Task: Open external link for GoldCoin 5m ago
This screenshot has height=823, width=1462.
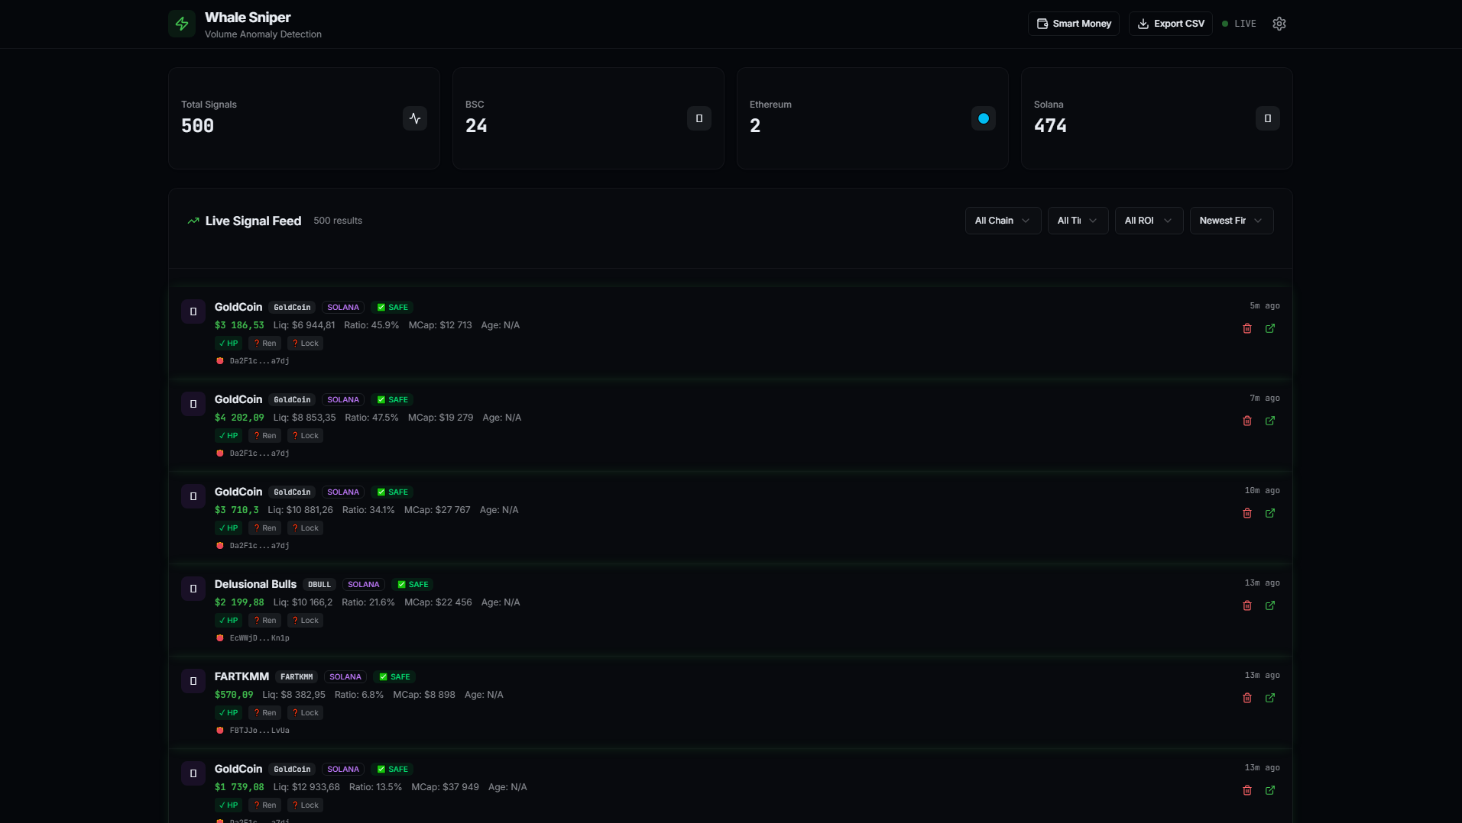Action: 1270,328
